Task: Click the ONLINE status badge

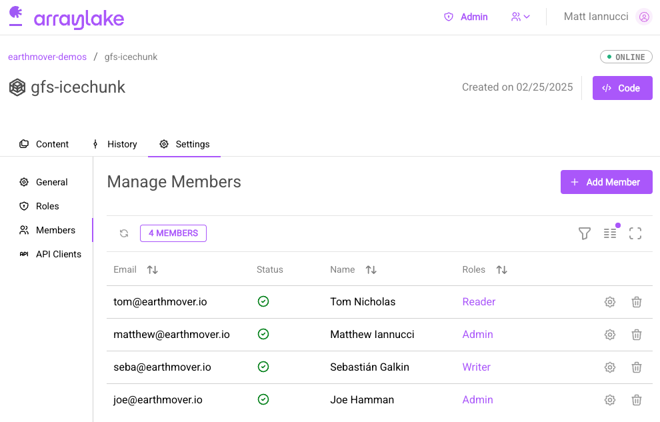Action: pos(626,57)
